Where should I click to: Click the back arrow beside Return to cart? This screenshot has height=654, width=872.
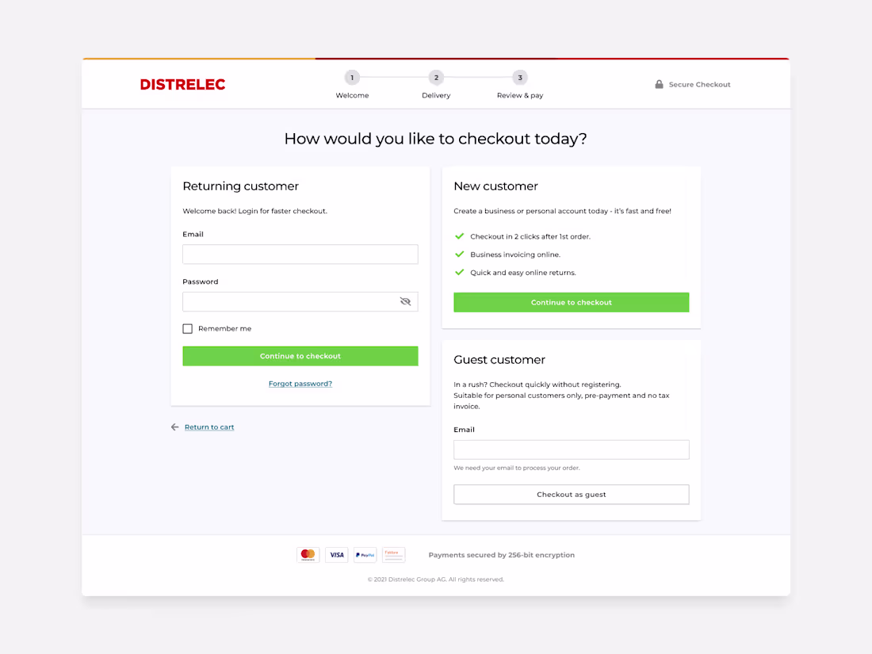click(174, 426)
